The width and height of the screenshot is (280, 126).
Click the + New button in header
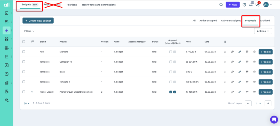coord(233,5)
